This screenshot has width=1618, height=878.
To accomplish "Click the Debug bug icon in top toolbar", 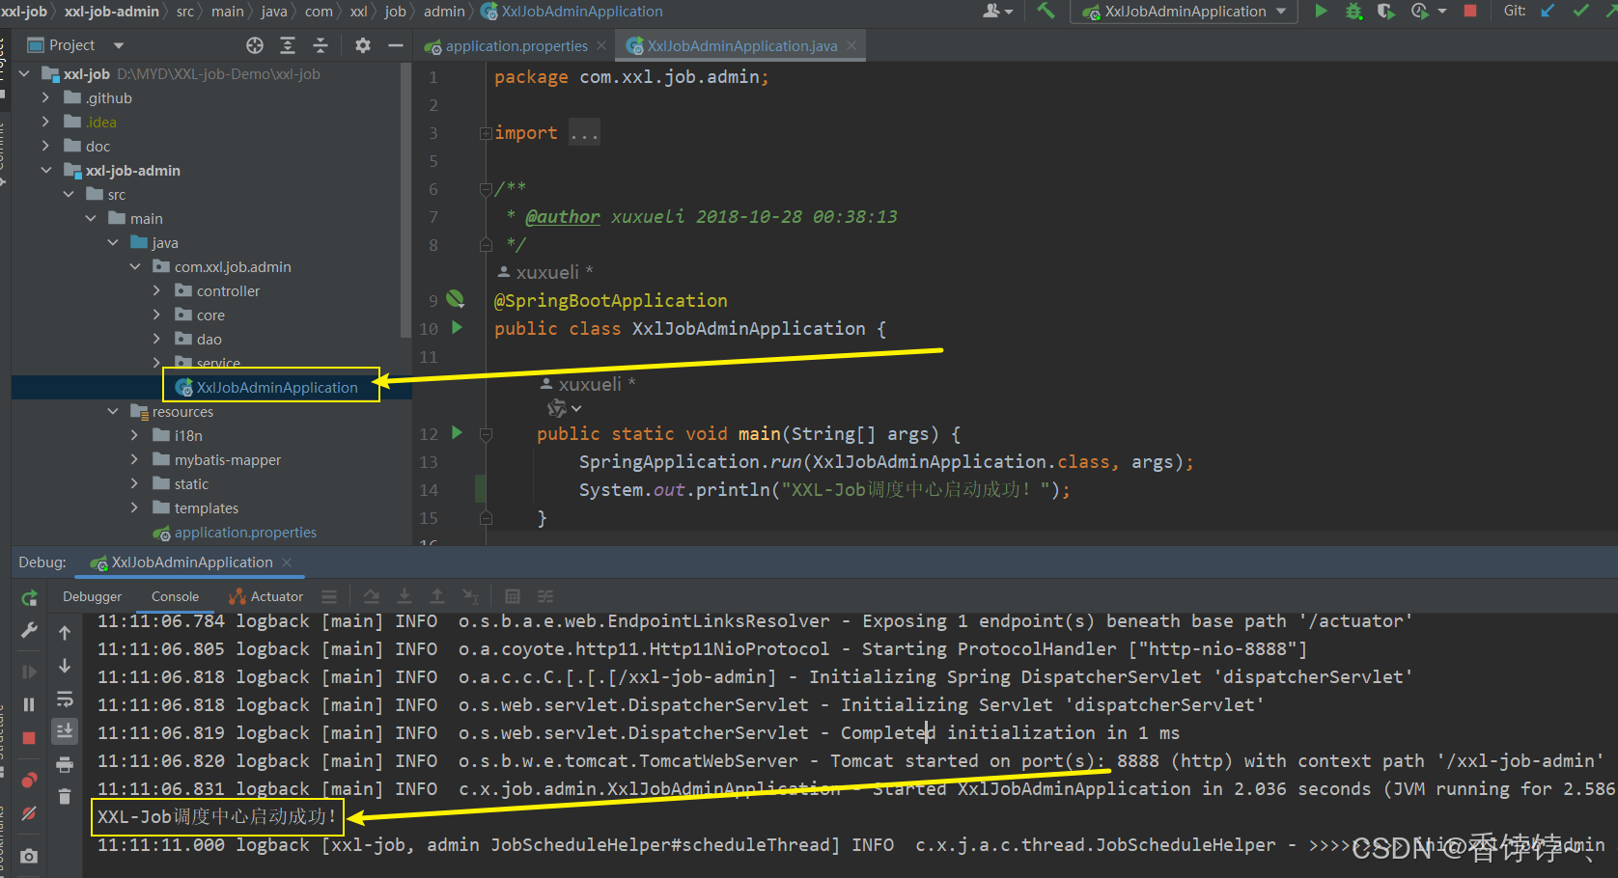I will 1353,11.
